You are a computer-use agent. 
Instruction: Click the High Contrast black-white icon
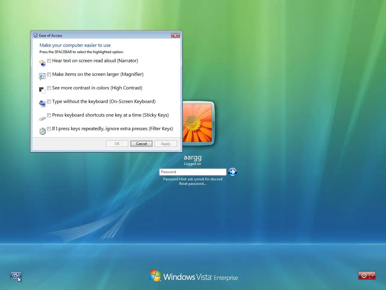[42, 90]
